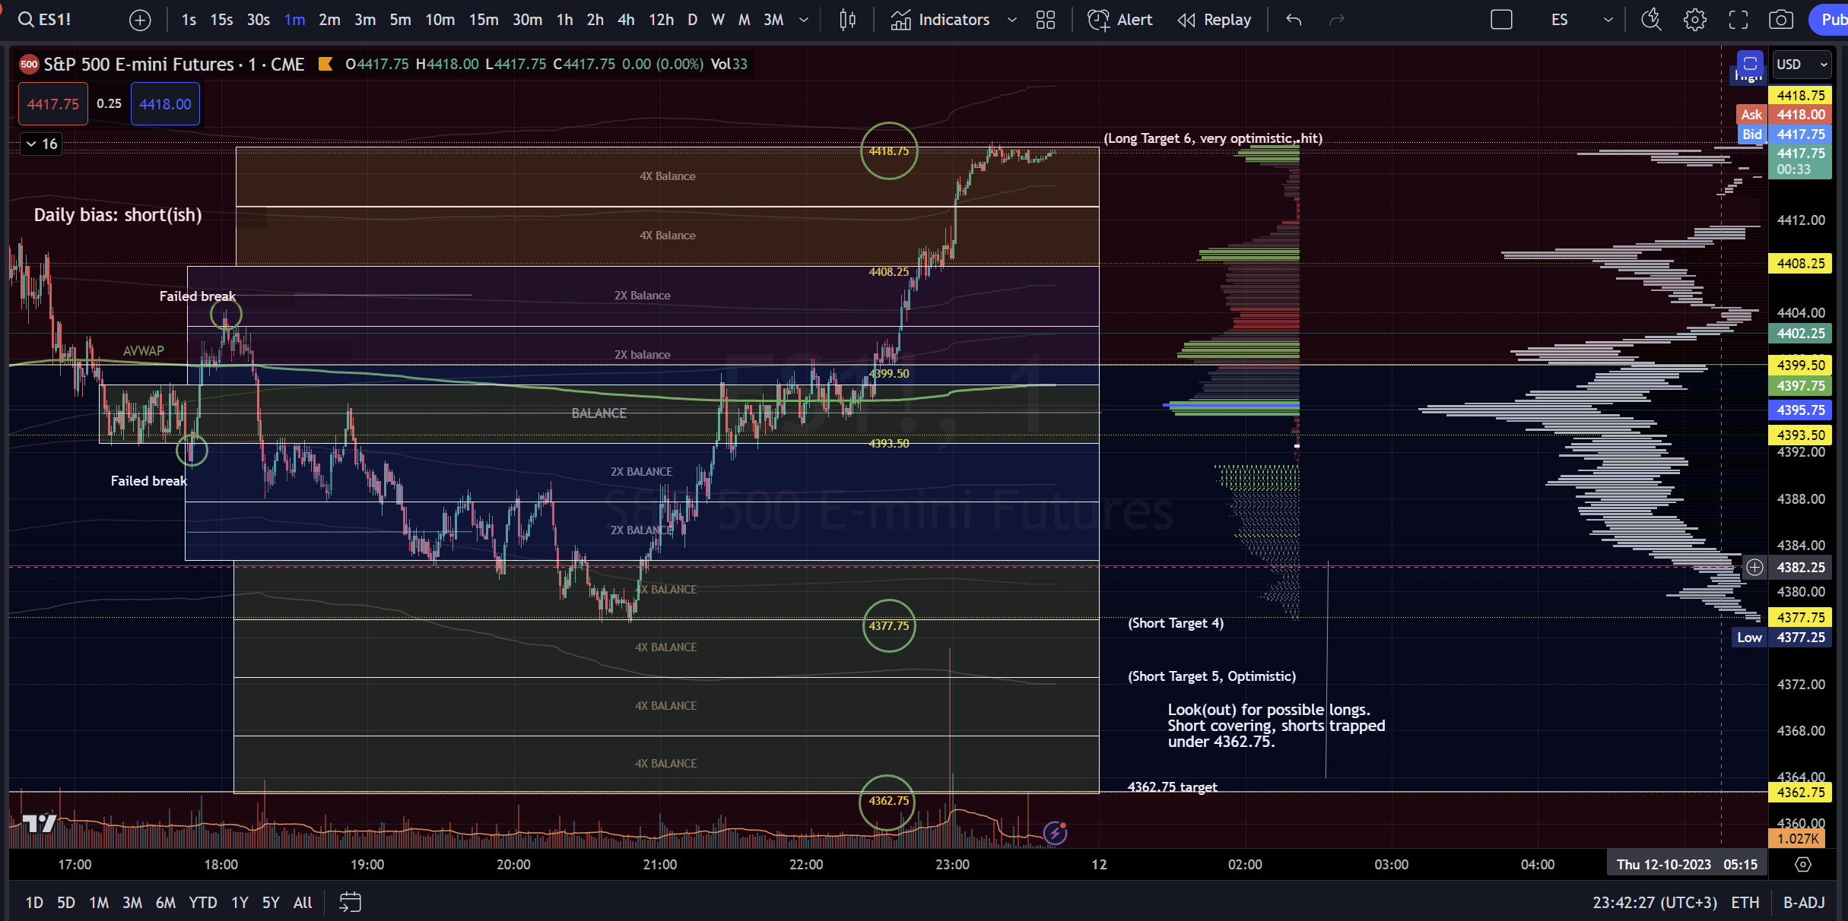Open chart settings gear
Image resolution: width=1848 pixels, height=921 pixels.
pos(1695,20)
